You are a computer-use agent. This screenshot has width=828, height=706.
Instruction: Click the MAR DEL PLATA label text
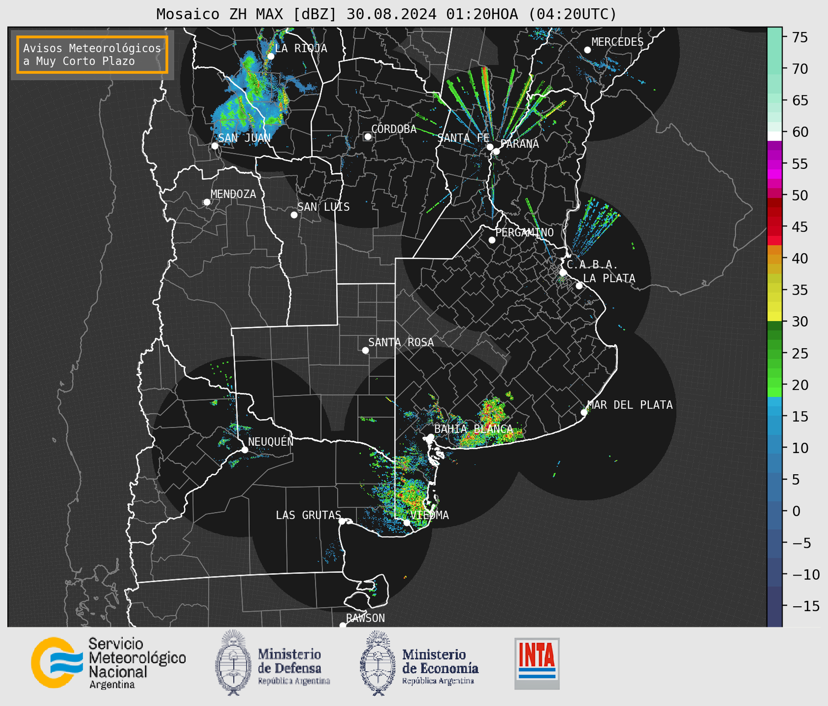(630, 405)
